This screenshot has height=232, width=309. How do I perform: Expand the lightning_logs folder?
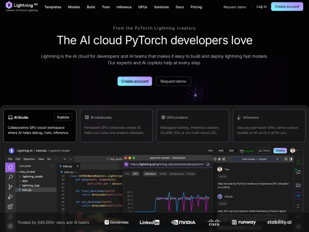point(20,186)
